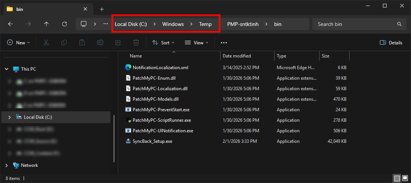Open a new tab with plus button
The width and height of the screenshot is (411, 183).
pyautogui.click(x=102, y=9)
